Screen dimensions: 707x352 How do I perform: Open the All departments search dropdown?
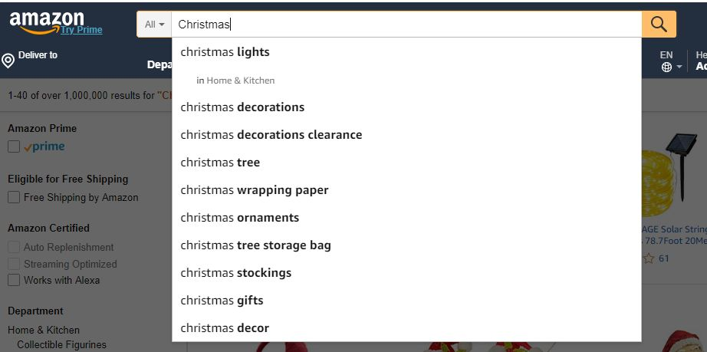click(x=154, y=25)
